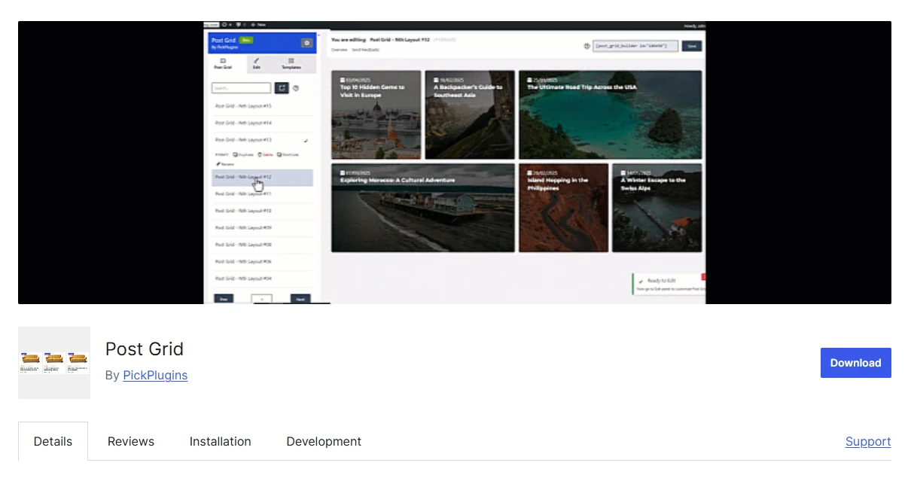The width and height of the screenshot is (911, 478).
Task: Click the search field in the banner sidebar
Action: pyautogui.click(x=241, y=88)
